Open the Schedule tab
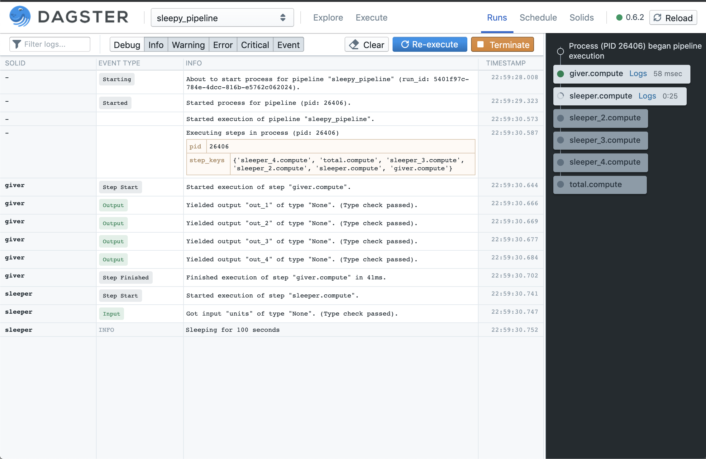Viewport: 706px width, 459px height. (538, 18)
